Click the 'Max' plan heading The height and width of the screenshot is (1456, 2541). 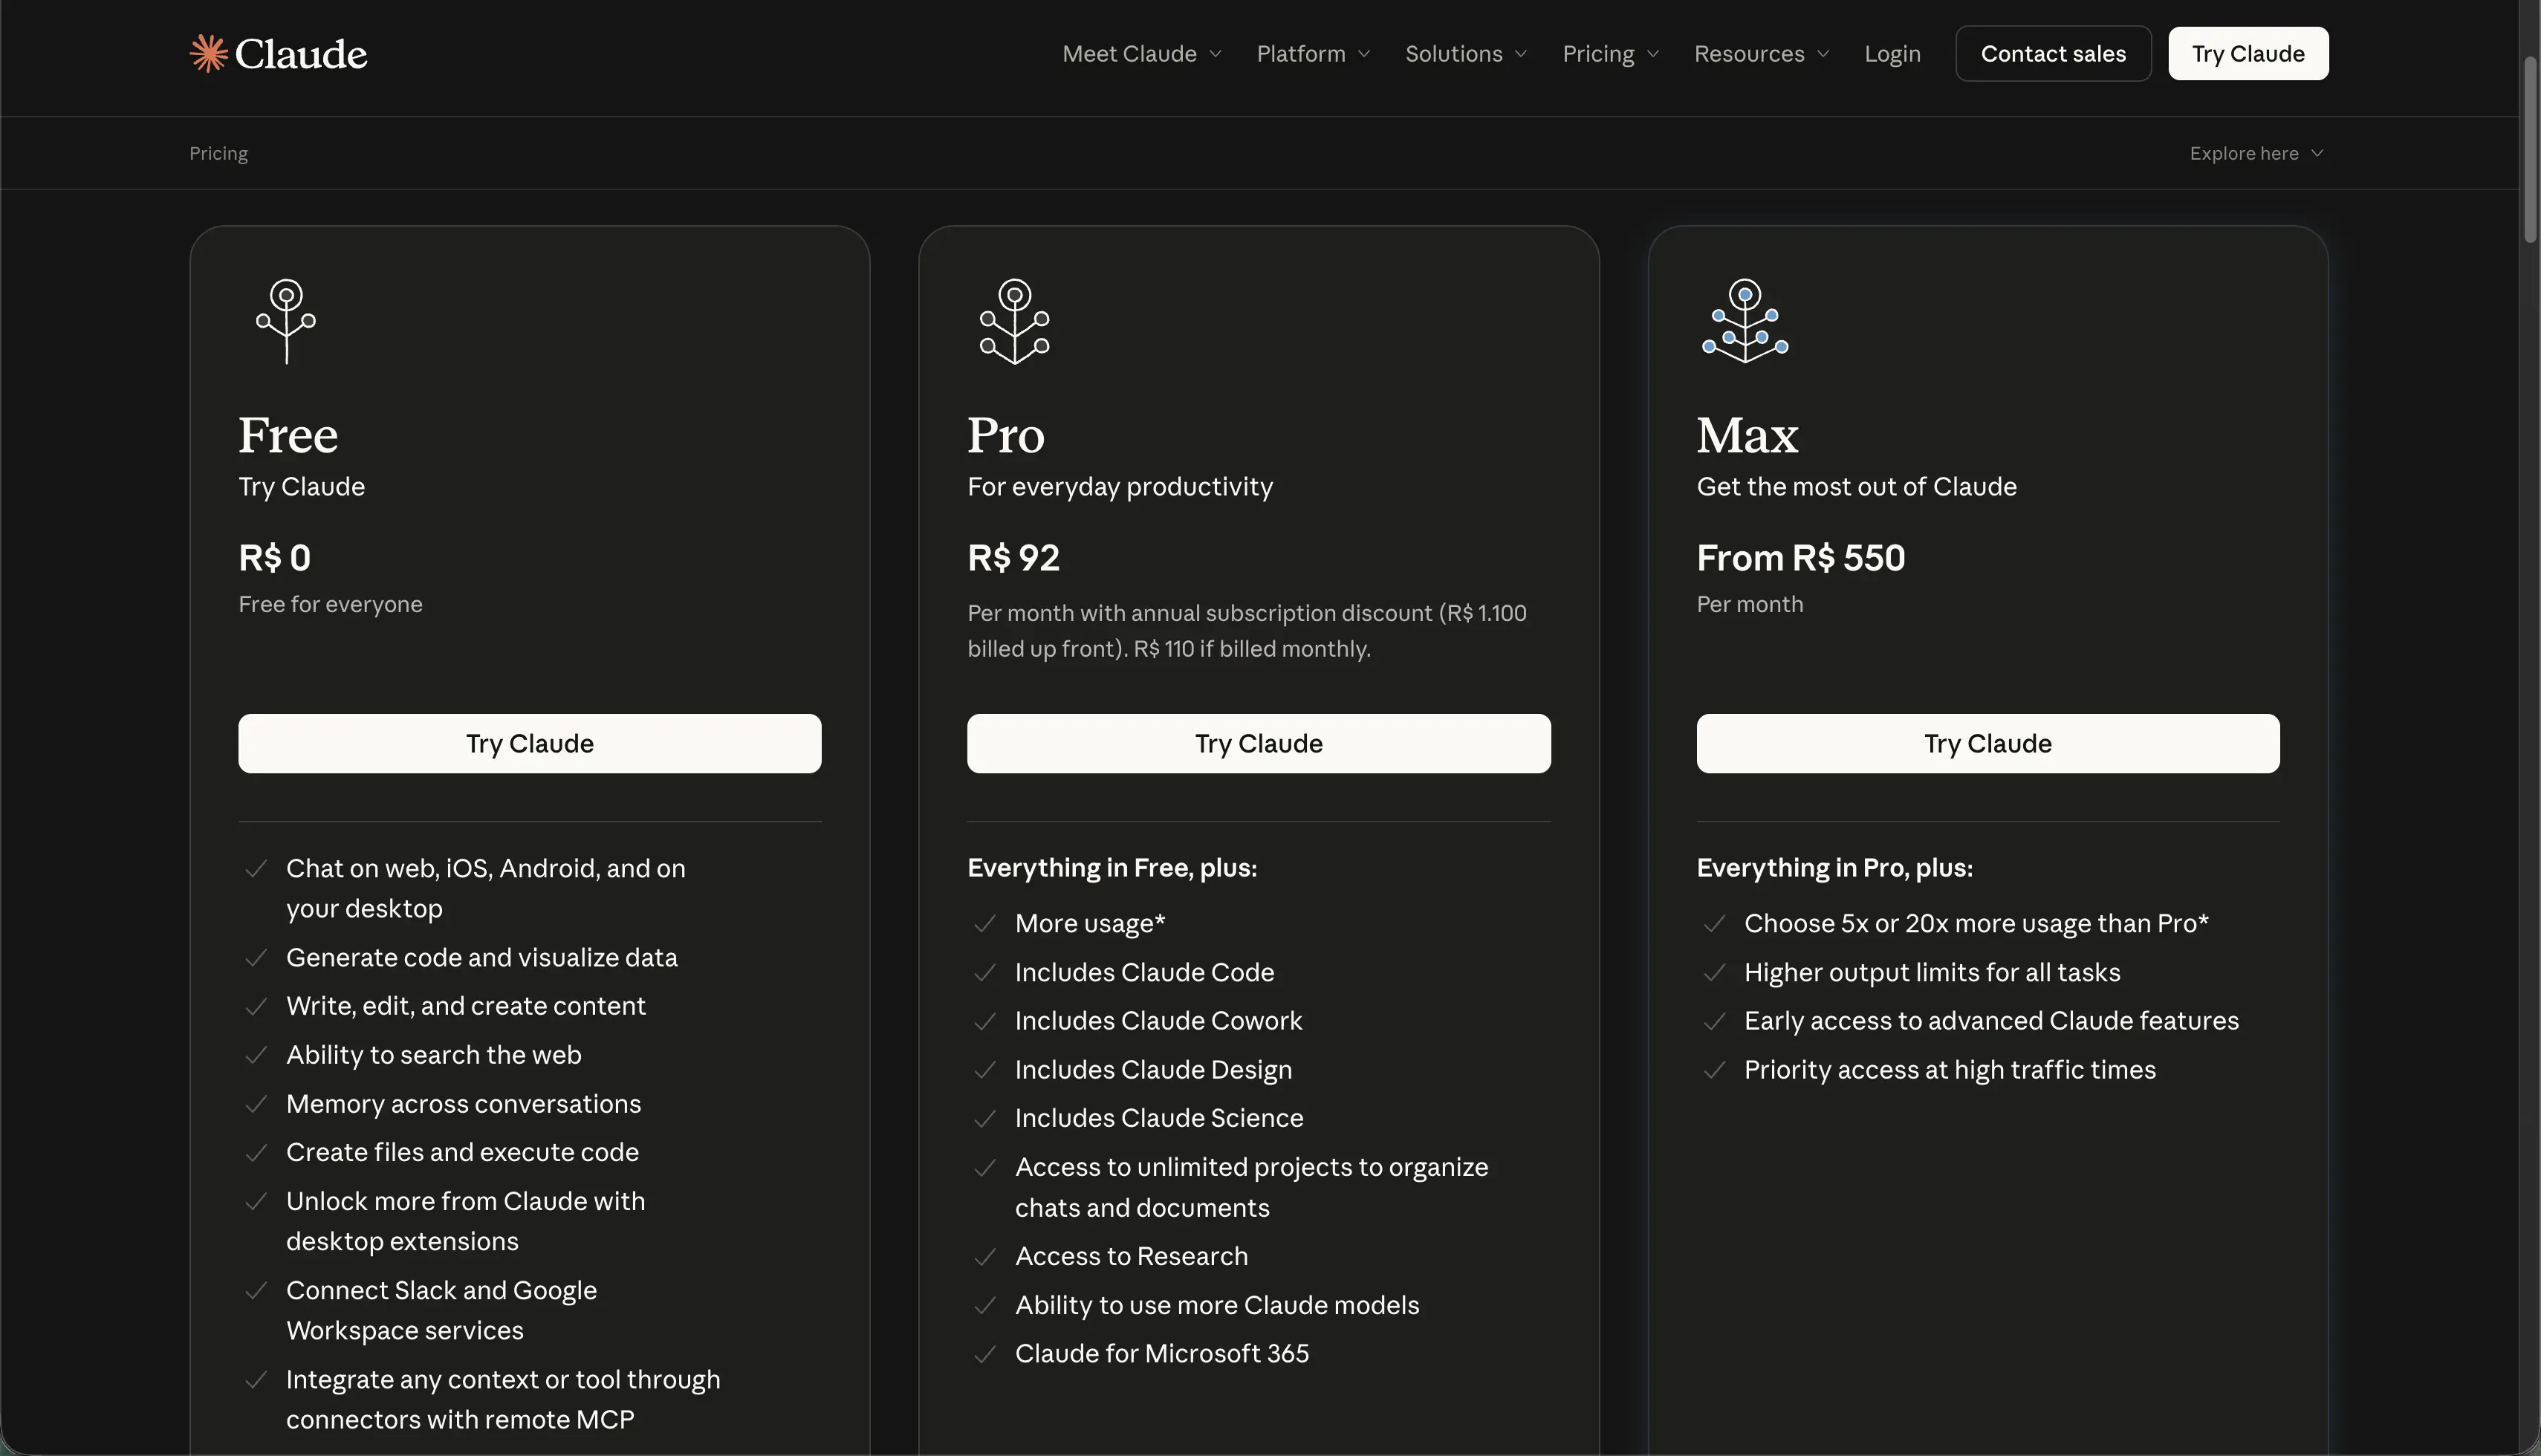(1747, 435)
